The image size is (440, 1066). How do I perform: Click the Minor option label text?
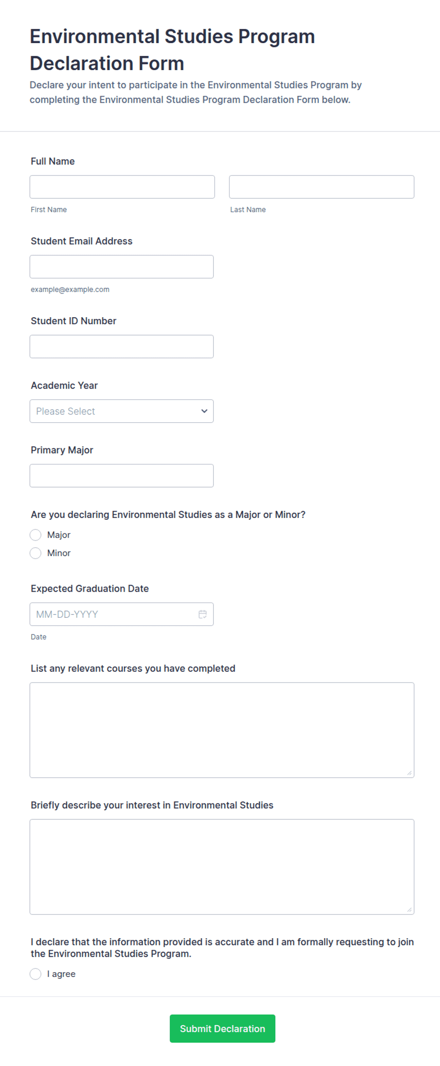(59, 553)
